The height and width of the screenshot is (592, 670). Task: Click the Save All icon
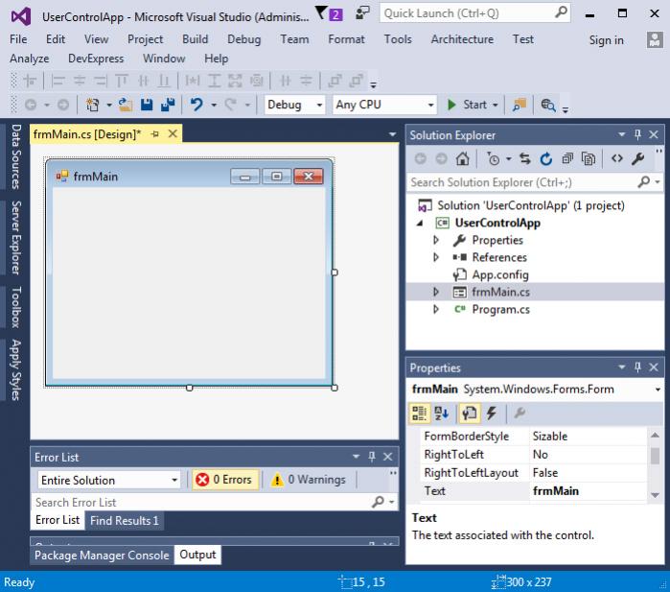pyautogui.click(x=168, y=105)
